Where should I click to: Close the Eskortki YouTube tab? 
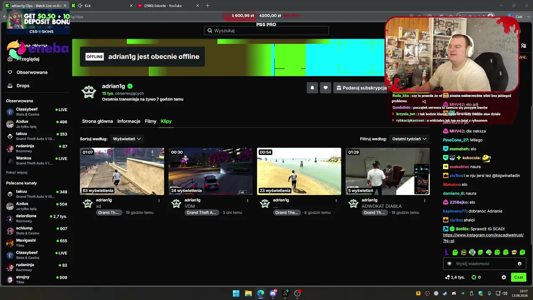(197, 5)
